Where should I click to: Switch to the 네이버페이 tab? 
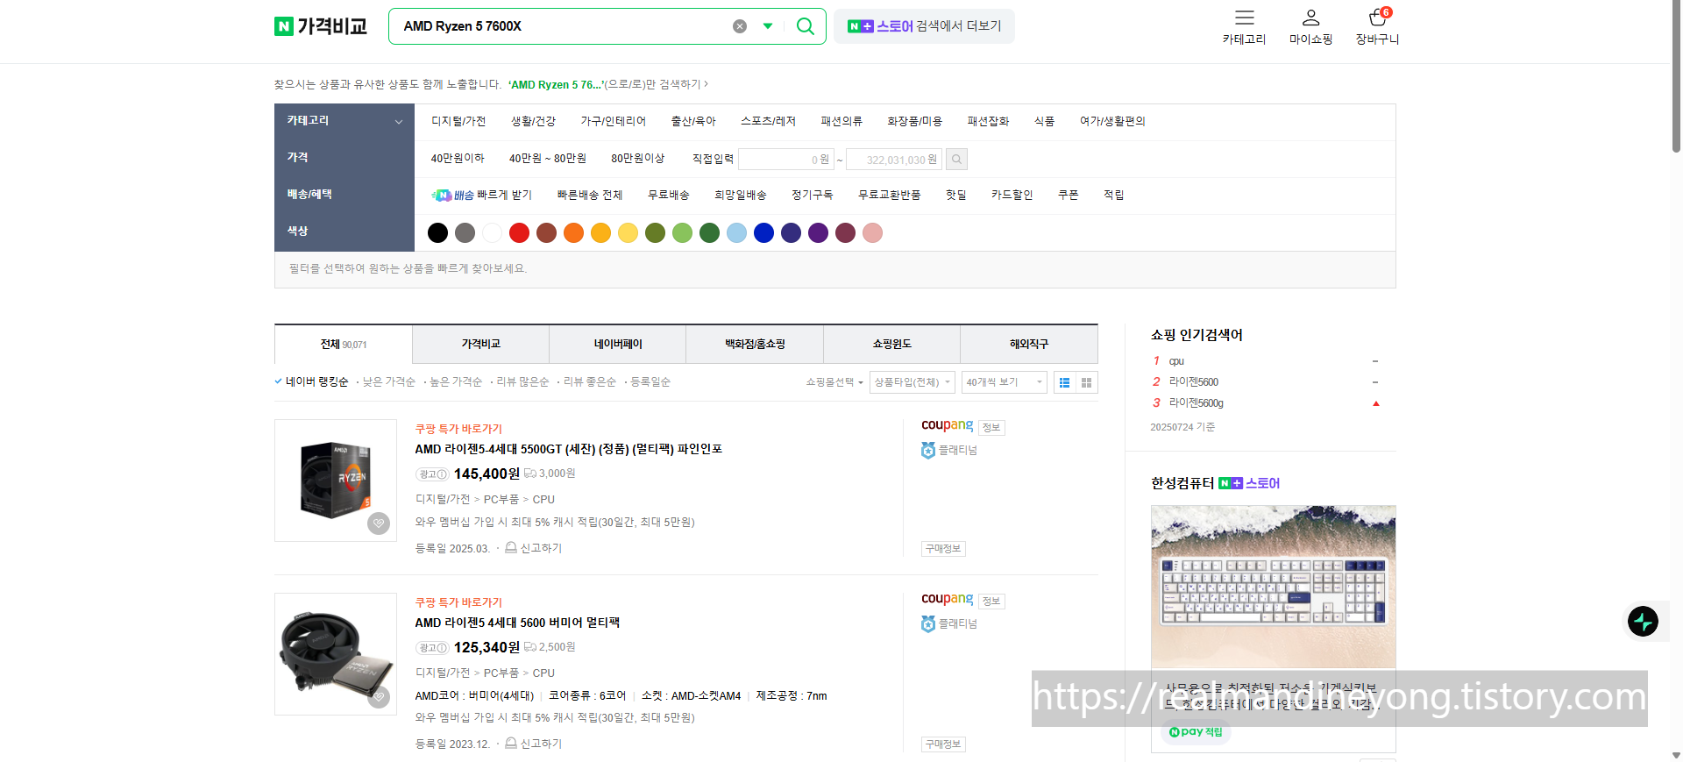[x=618, y=344]
